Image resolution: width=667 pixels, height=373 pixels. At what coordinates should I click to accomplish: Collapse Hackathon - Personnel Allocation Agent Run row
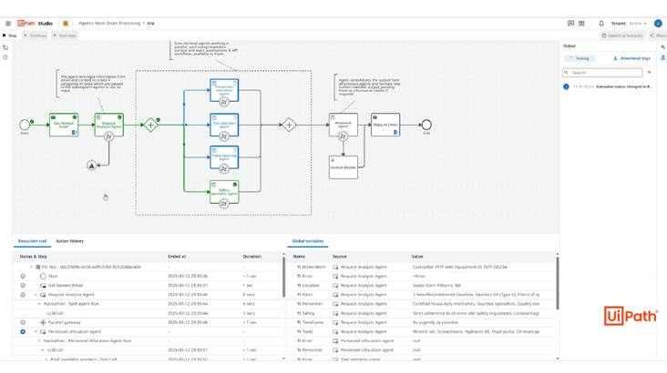[39, 341]
